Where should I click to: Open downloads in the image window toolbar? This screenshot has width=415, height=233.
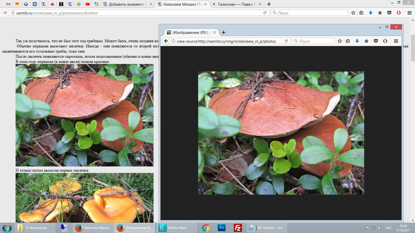(x=357, y=41)
